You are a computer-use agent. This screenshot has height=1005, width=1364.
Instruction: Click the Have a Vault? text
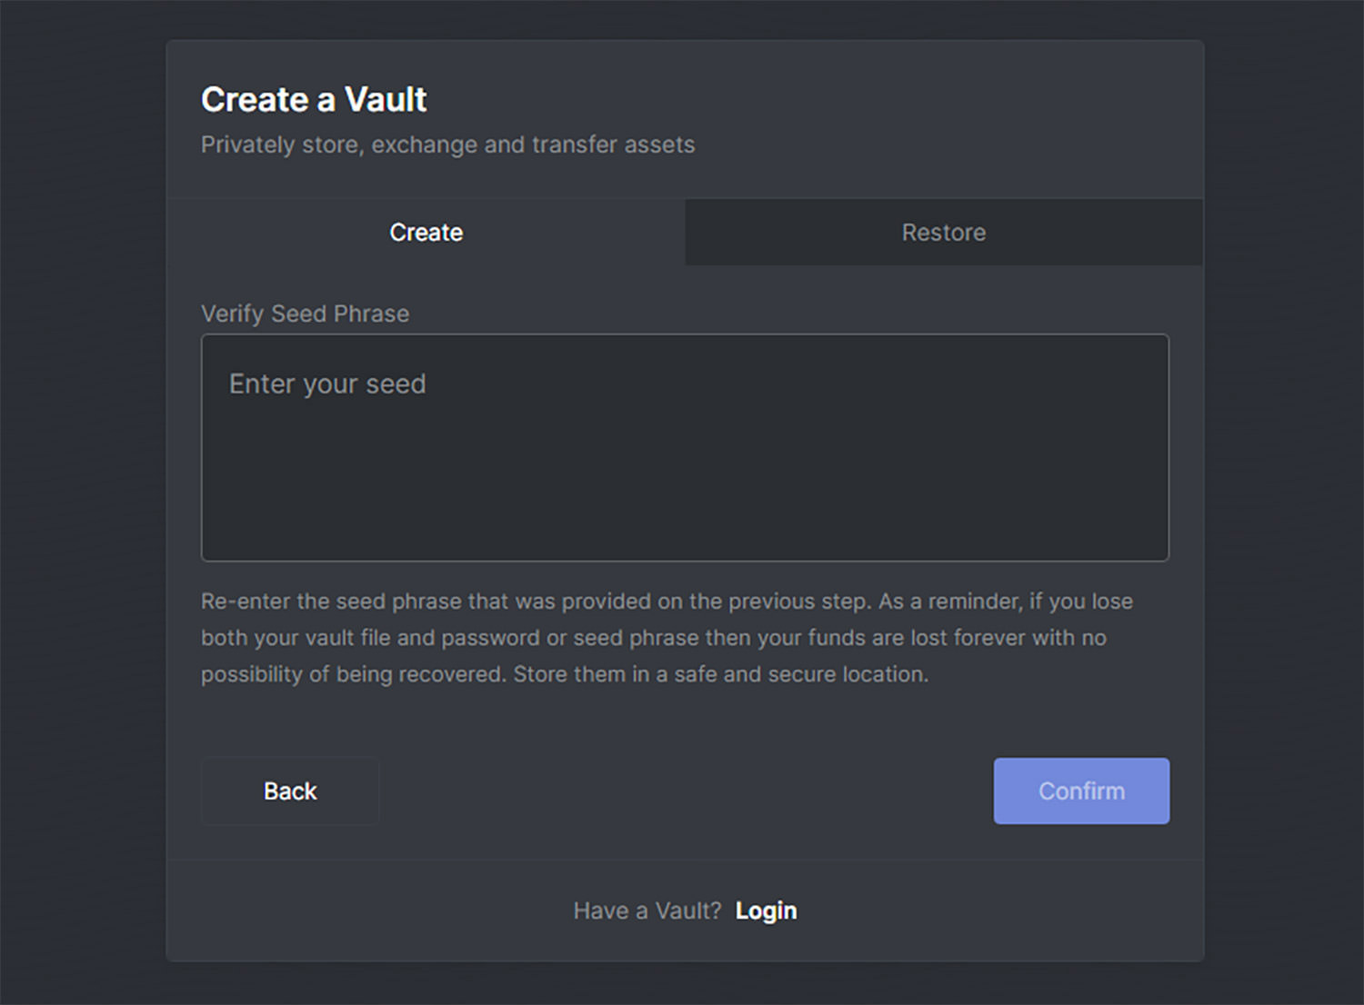(647, 910)
